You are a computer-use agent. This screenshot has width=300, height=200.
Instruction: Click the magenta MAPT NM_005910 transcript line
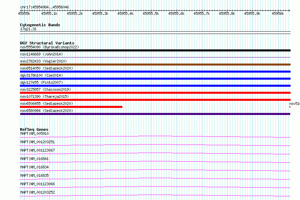coord(155,137)
